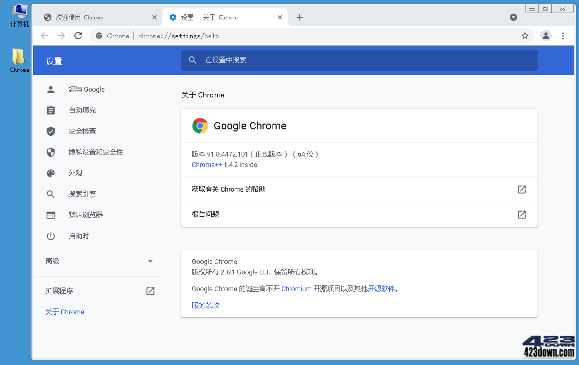Open the Chrome three-dot menu
The width and height of the screenshot is (579, 365).
pyautogui.click(x=563, y=36)
